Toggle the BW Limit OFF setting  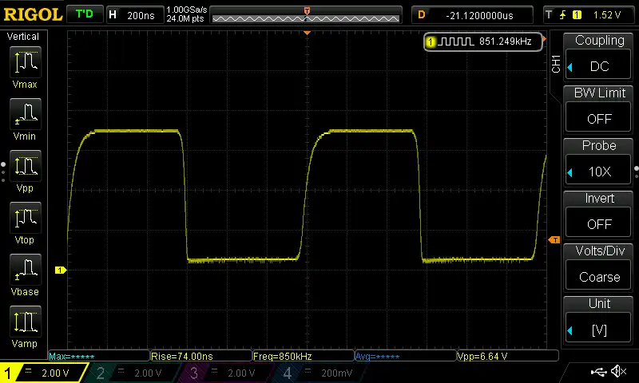[x=599, y=110]
